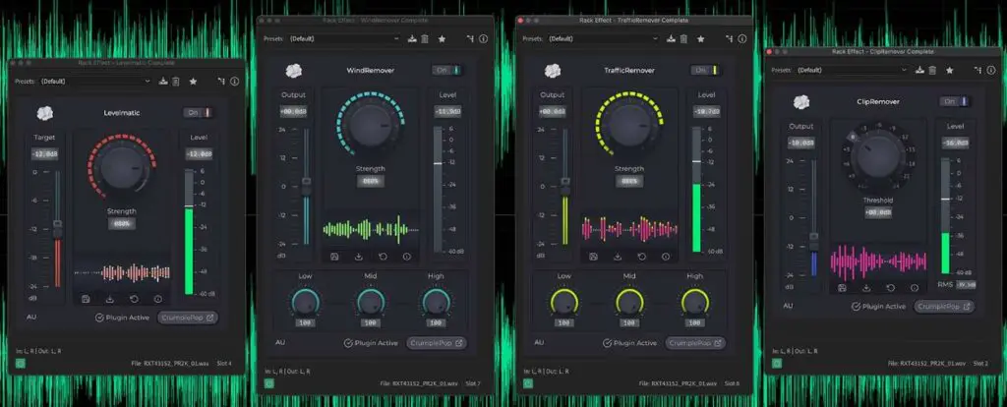The image size is (1007, 407).
Task: Click TrafficRemover Output slider handle
Action: pyautogui.click(x=565, y=186)
